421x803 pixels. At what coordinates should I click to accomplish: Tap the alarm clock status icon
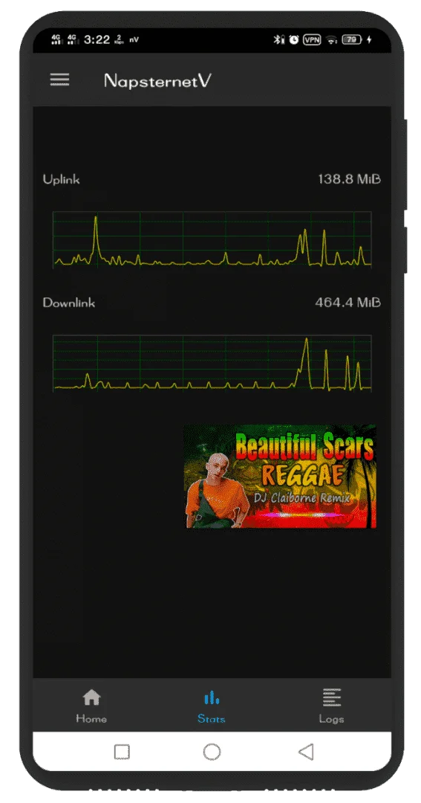[293, 39]
